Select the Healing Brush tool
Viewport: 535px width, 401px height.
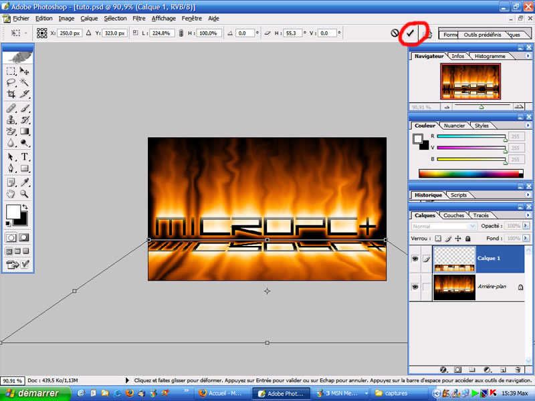click(x=11, y=108)
